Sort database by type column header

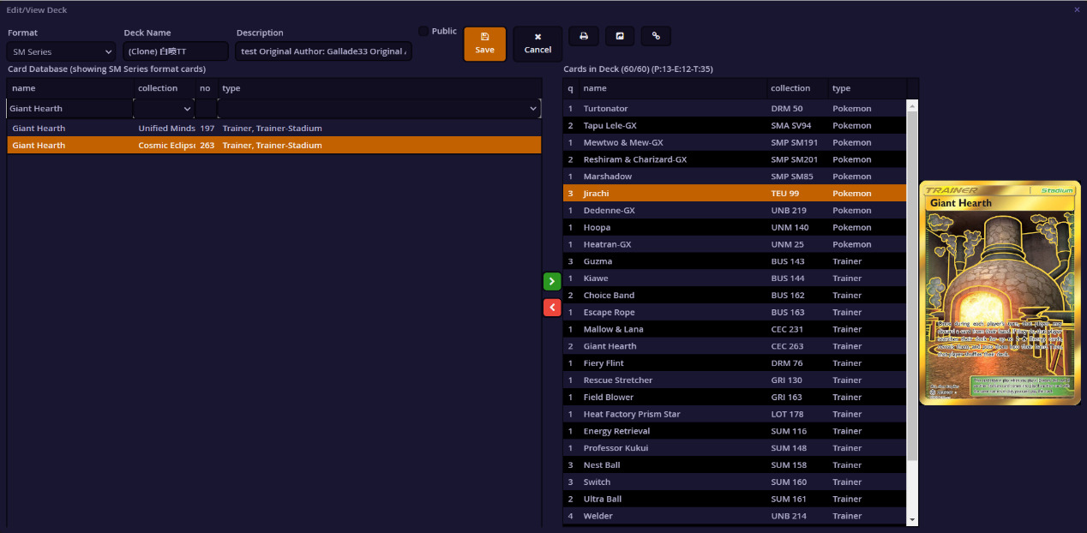coord(380,88)
